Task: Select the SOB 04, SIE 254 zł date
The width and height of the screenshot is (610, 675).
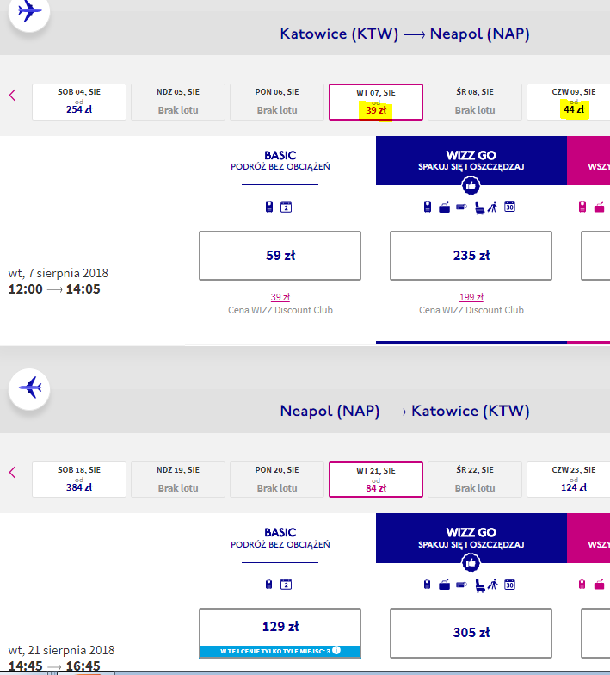Action: click(x=79, y=102)
